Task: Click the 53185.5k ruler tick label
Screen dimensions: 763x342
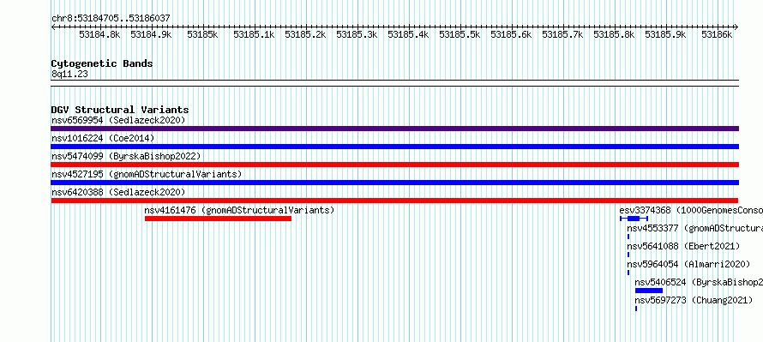Action: click(460, 34)
